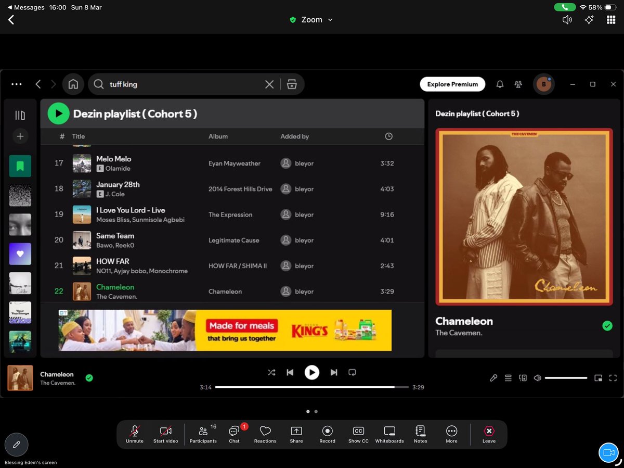Switch Zoom view with grid icon
The image size is (624, 468).
click(x=611, y=20)
